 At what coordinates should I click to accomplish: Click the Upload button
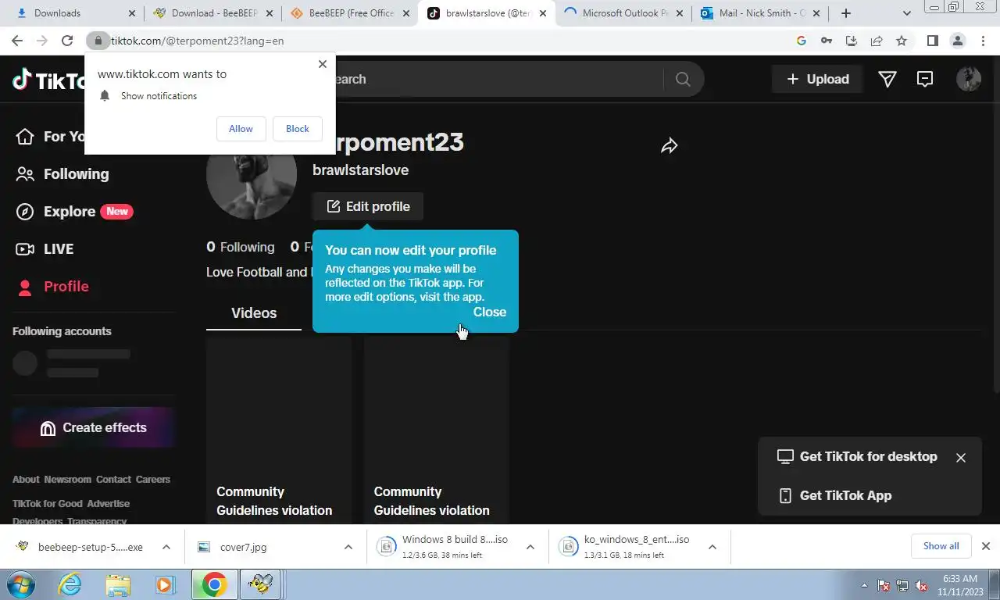817,79
